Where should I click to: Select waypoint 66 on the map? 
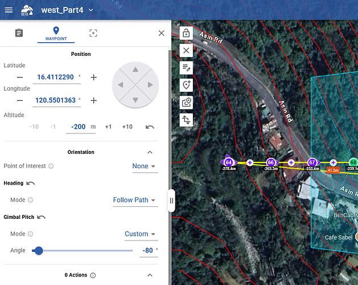tap(271, 162)
